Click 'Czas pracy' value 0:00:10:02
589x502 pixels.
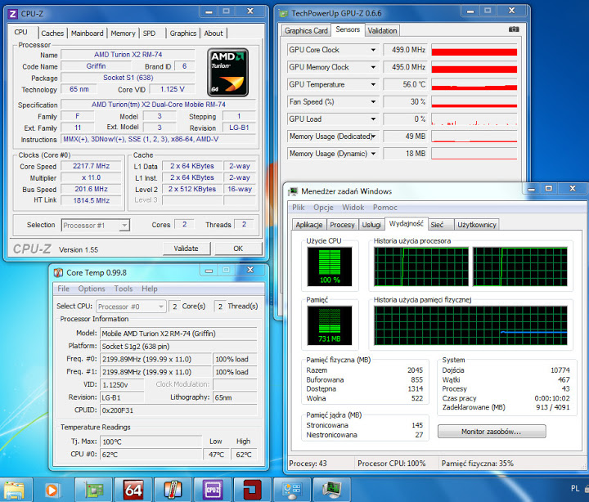click(552, 398)
